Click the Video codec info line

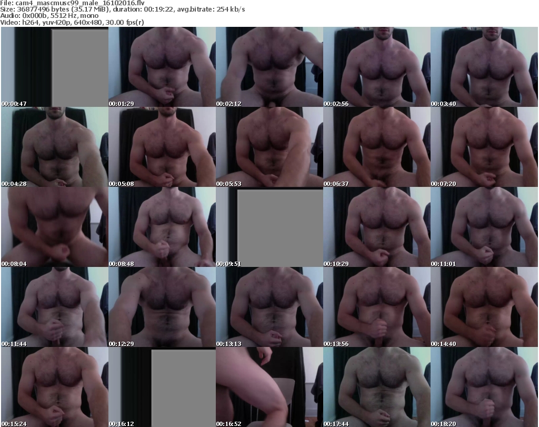(x=73, y=22)
